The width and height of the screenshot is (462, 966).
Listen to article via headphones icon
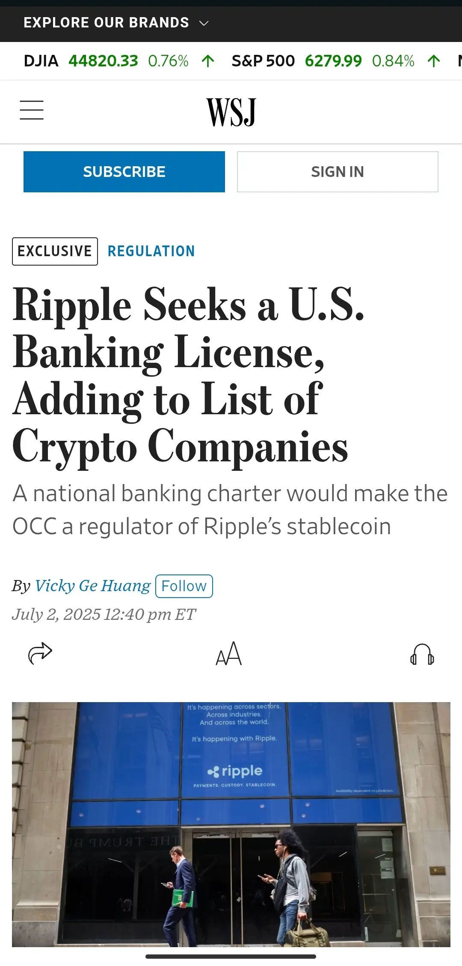[x=422, y=654]
